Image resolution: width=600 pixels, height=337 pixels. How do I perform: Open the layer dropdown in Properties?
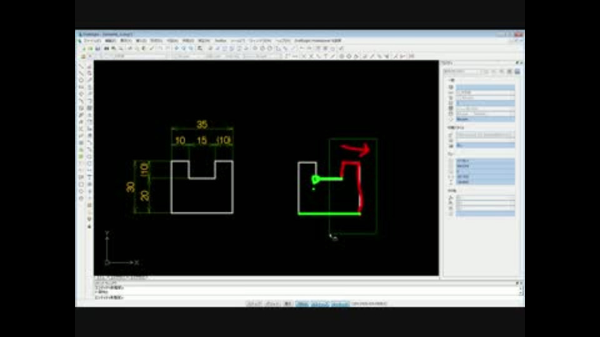(485, 93)
